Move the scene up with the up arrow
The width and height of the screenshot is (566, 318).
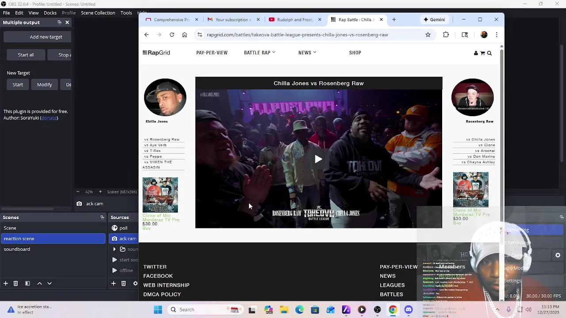39,283
